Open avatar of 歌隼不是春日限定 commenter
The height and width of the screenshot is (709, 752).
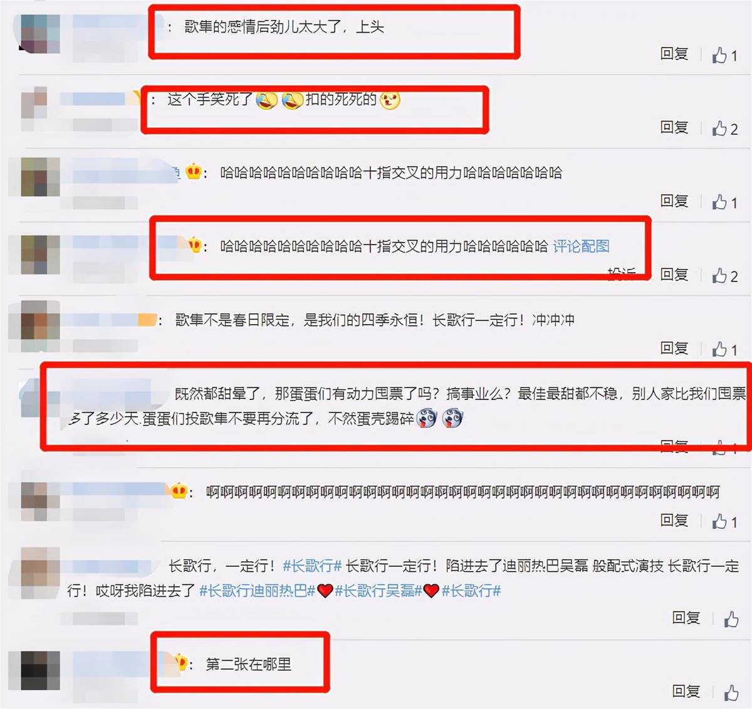click(41, 320)
